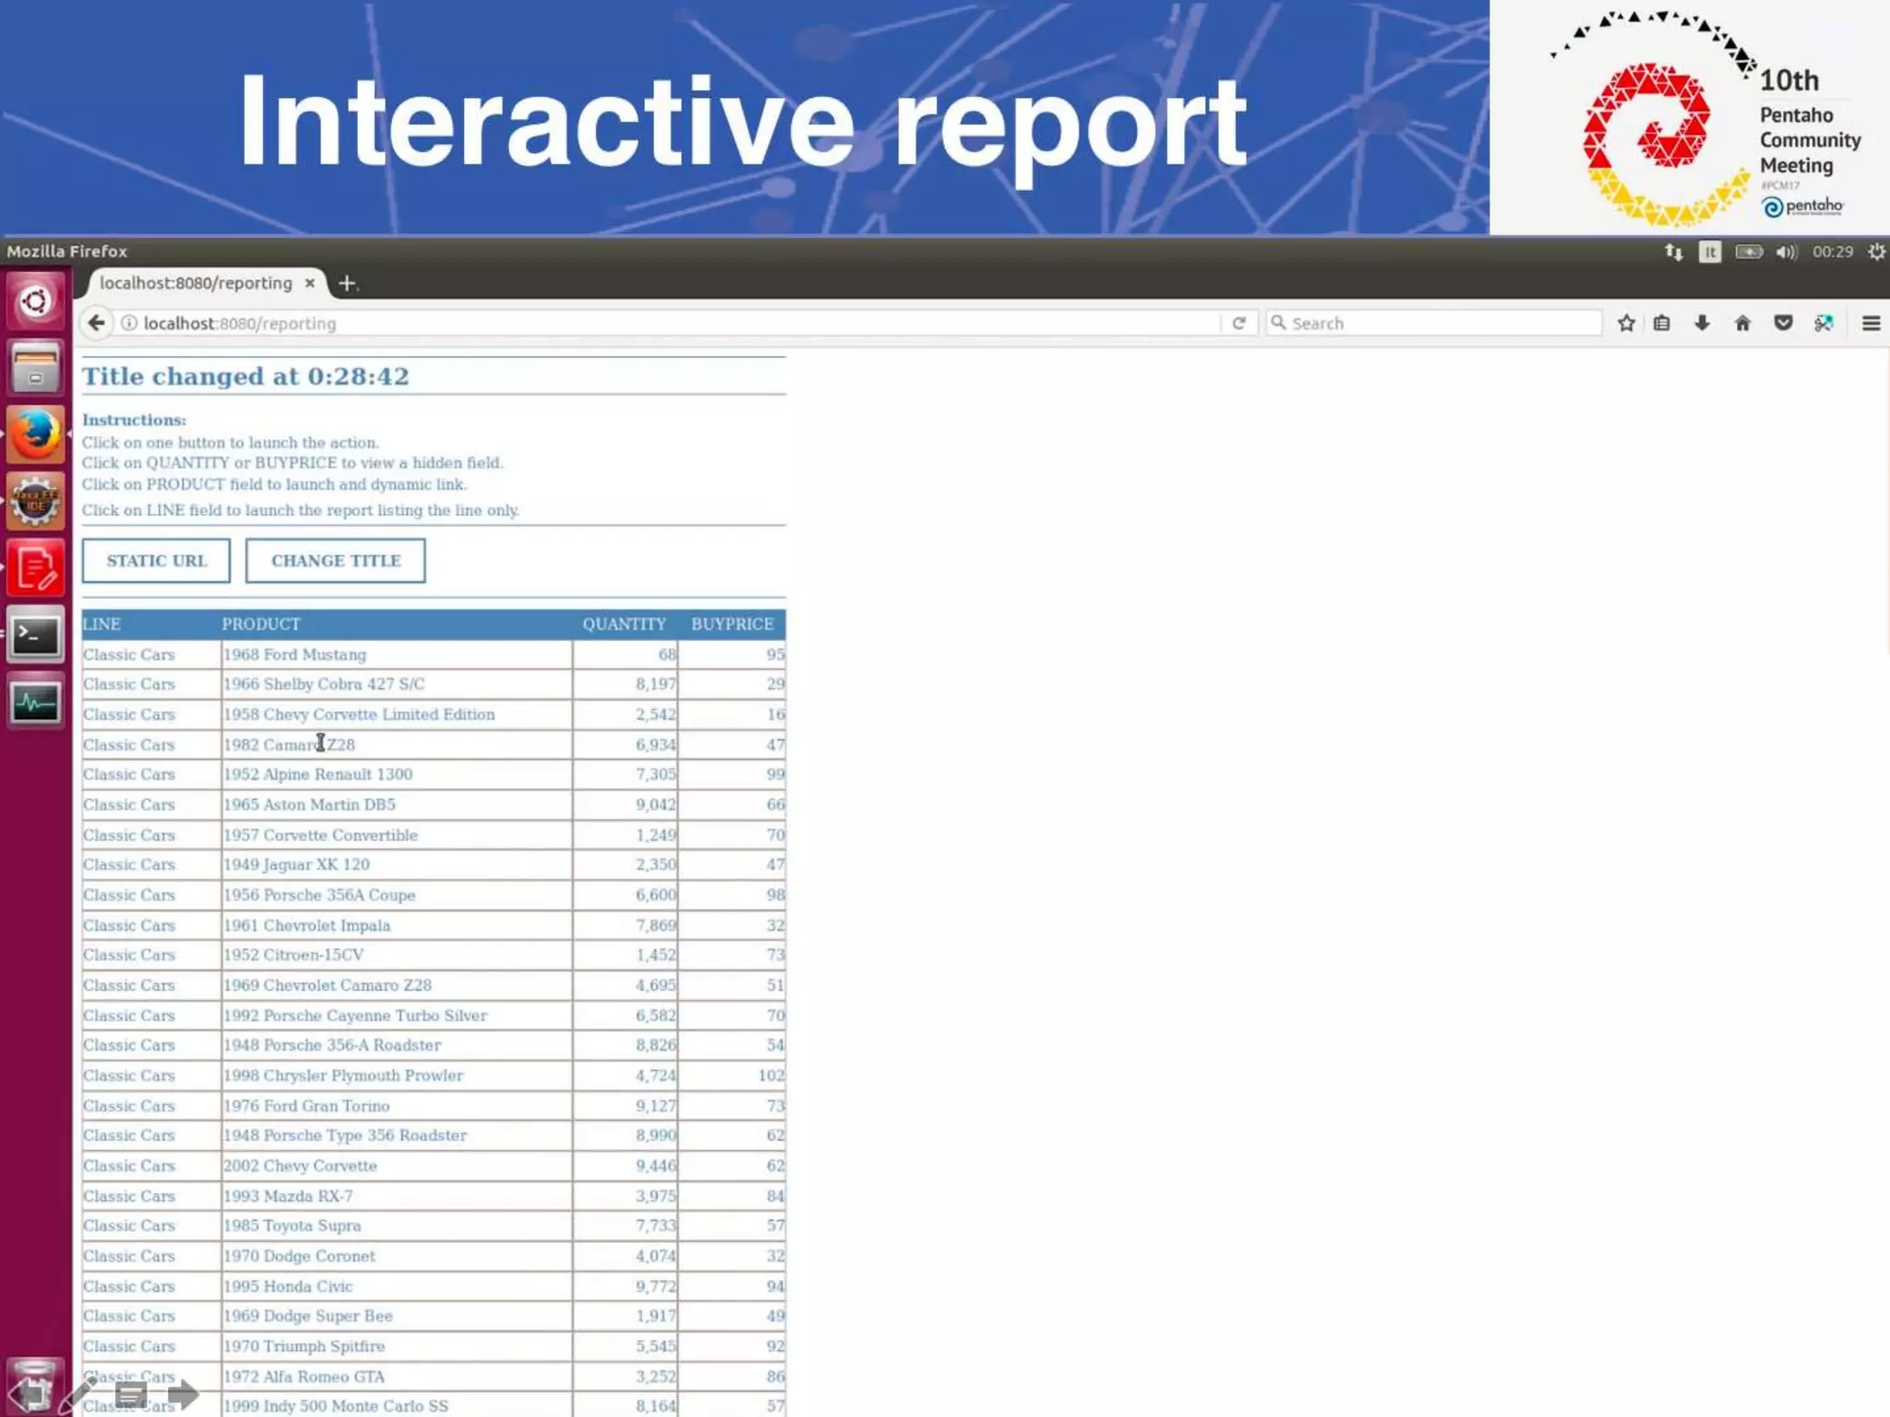Open the system gear session menu
1890x1417 pixels.
(x=1876, y=252)
